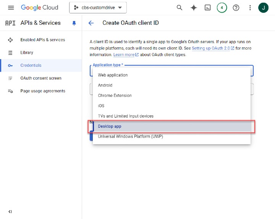Unpin the APIs & Services pin icon
Image resolution: width=275 pixels, height=219 pixels.
click(74, 23)
